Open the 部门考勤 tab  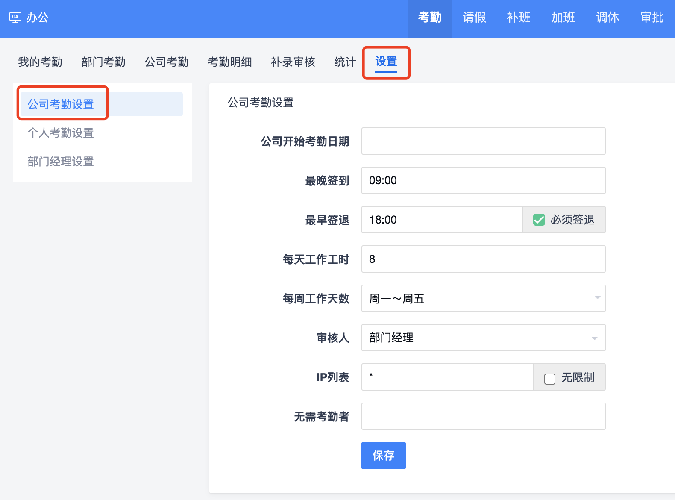click(103, 62)
